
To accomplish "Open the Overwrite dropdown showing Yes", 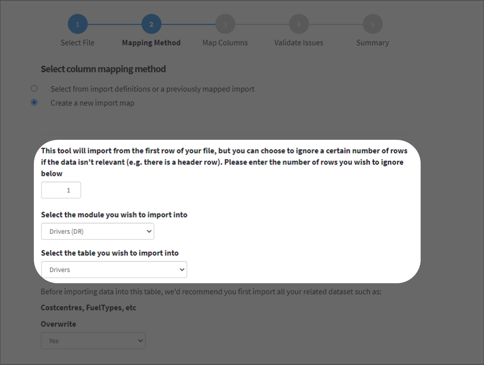I will [x=93, y=340].
